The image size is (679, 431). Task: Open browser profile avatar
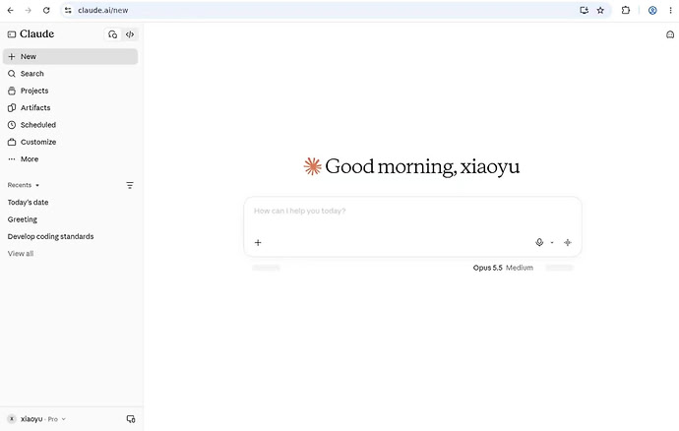[x=652, y=11]
